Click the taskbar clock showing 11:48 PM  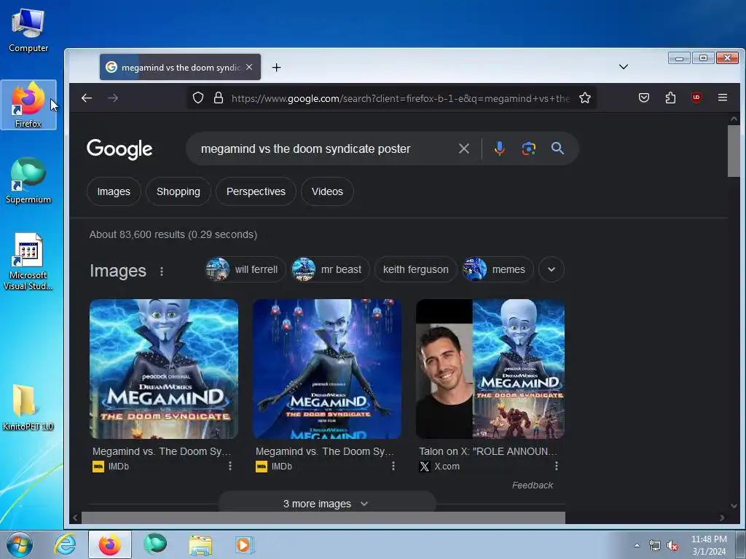(709, 545)
